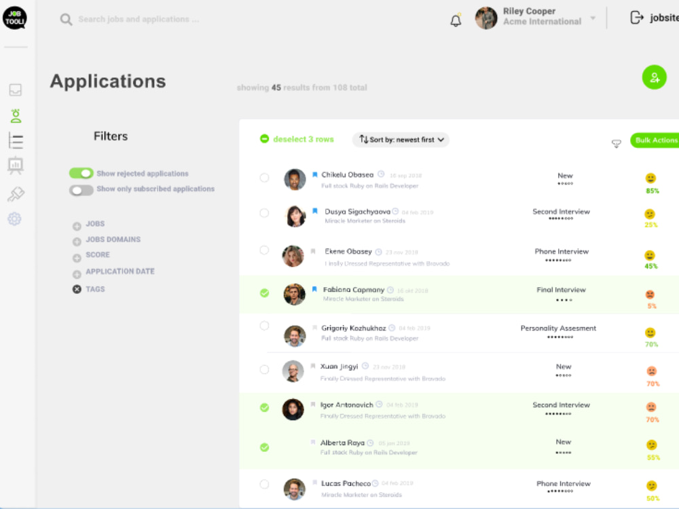Expand the APPLICATION DATE filter
Screen dimensions: 679x509
77,274
